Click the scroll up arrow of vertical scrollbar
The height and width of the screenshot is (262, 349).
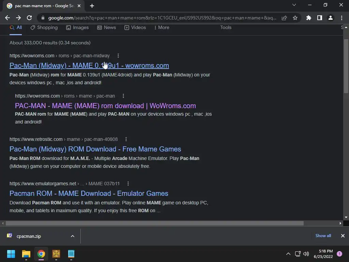tap(346, 27)
